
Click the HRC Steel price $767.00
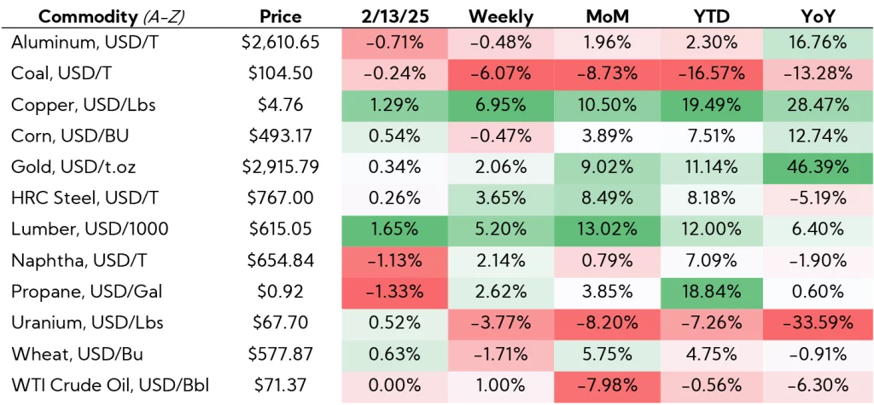pyautogui.click(x=280, y=197)
